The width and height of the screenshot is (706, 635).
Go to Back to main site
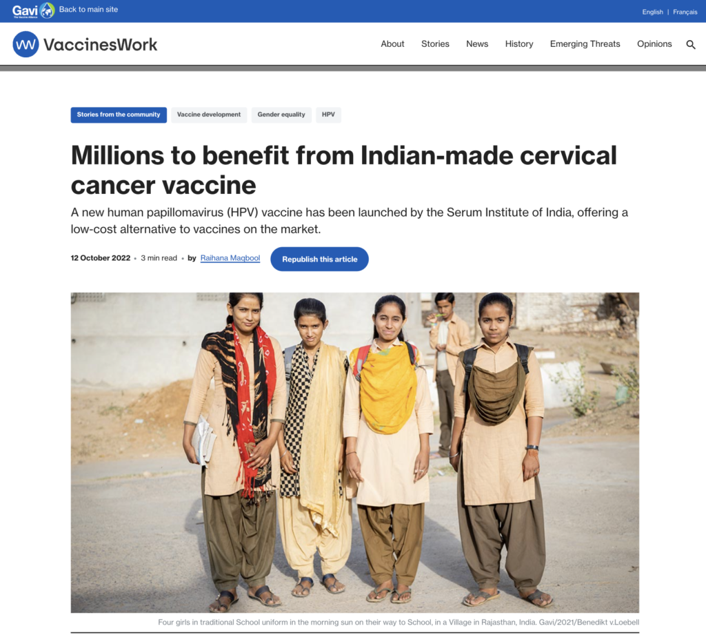[x=88, y=10]
